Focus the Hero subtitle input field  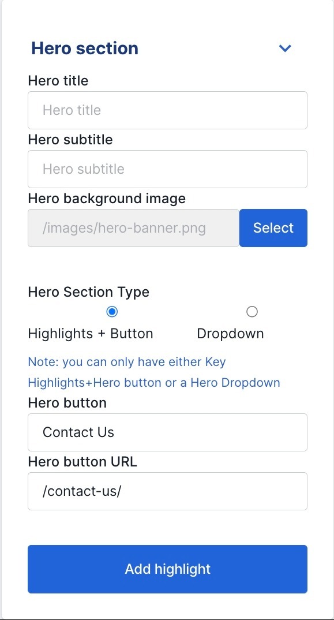tap(168, 169)
